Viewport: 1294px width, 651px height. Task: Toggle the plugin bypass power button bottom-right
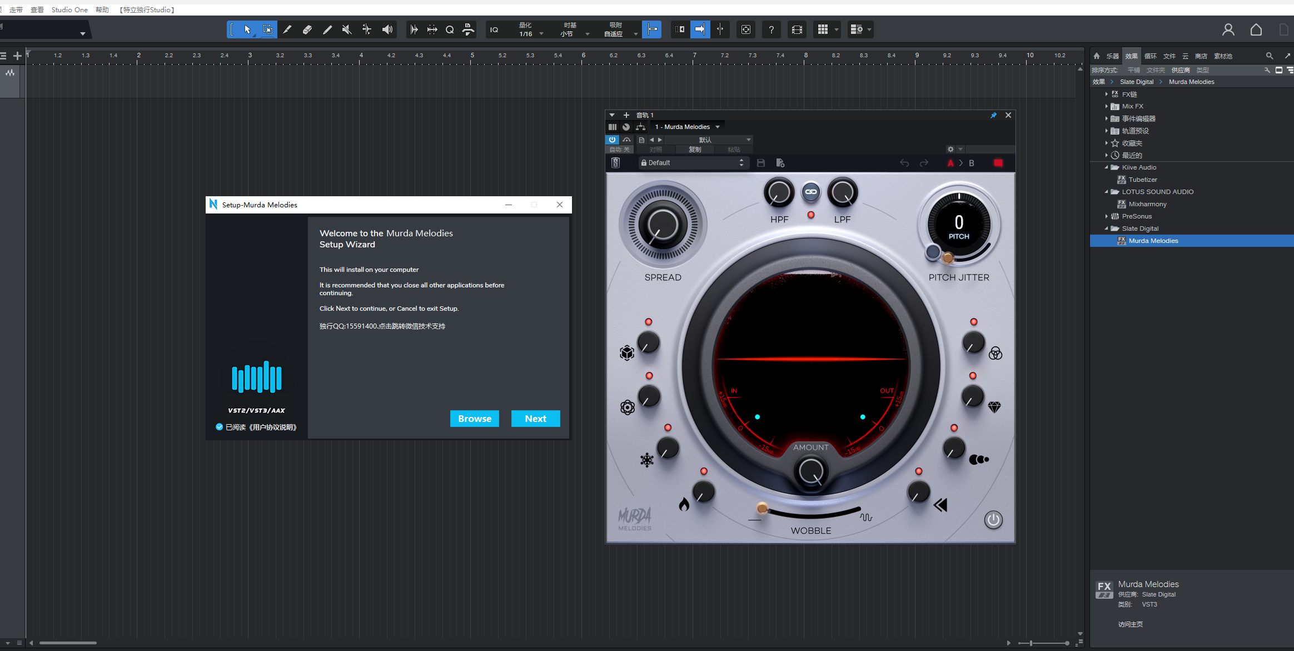coord(993,520)
